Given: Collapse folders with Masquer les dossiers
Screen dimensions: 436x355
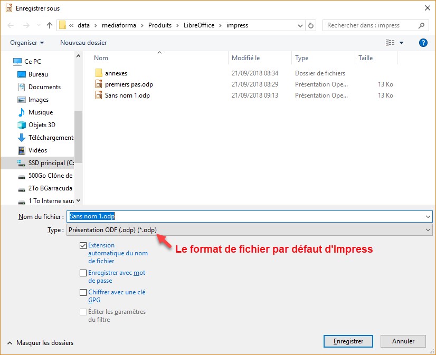Looking at the screenshot, I should tap(41, 343).
